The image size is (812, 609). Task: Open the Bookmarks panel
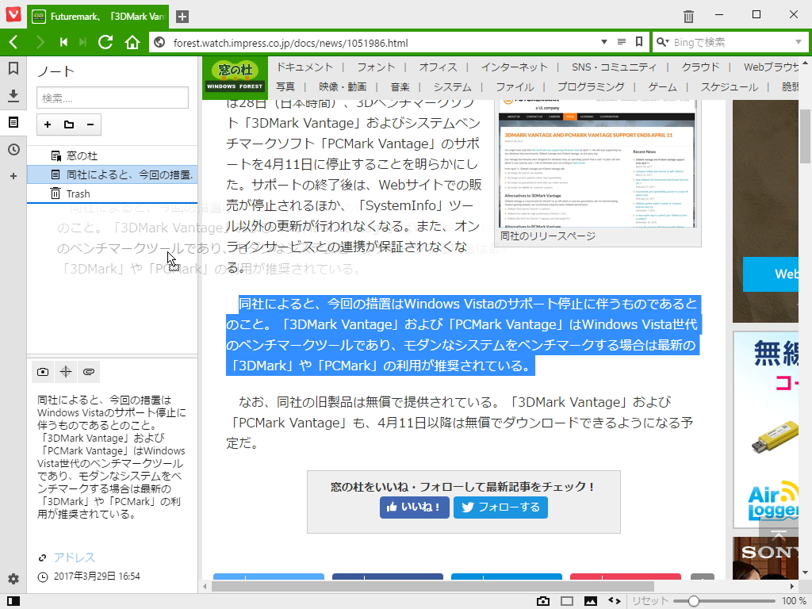(x=12, y=69)
